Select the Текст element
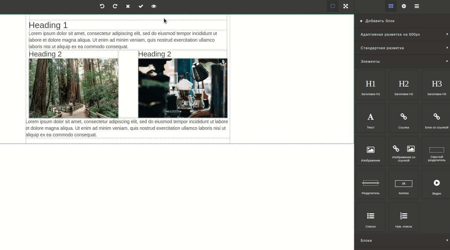 tap(371, 118)
